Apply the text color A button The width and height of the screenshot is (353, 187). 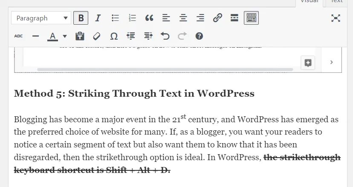tap(53, 36)
